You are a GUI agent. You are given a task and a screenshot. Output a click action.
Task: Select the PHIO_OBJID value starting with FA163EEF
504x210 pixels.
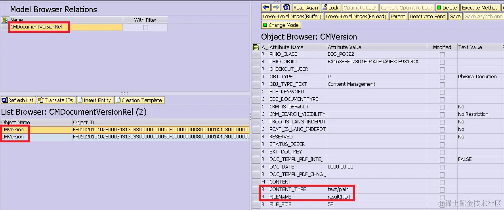(373, 62)
